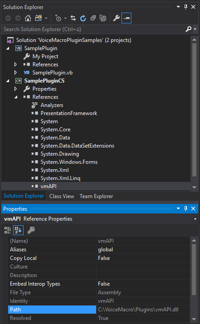Viewport: 200px width, 324px height.
Task: Click the Copy Local value False
Action: point(104,258)
